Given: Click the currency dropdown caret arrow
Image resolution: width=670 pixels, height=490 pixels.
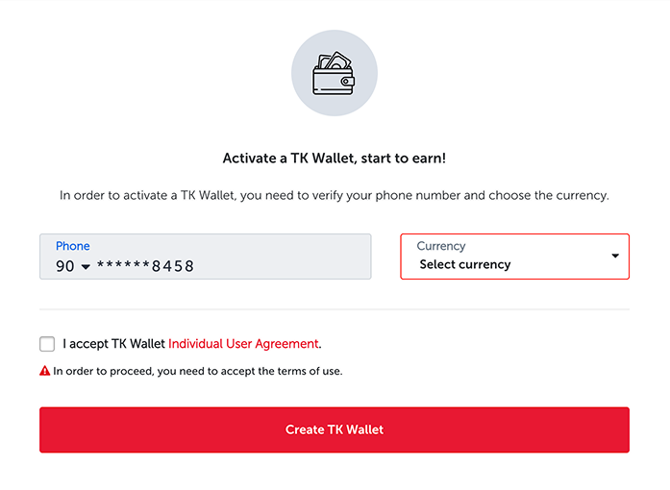Looking at the screenshot, I should coord(615,256).
